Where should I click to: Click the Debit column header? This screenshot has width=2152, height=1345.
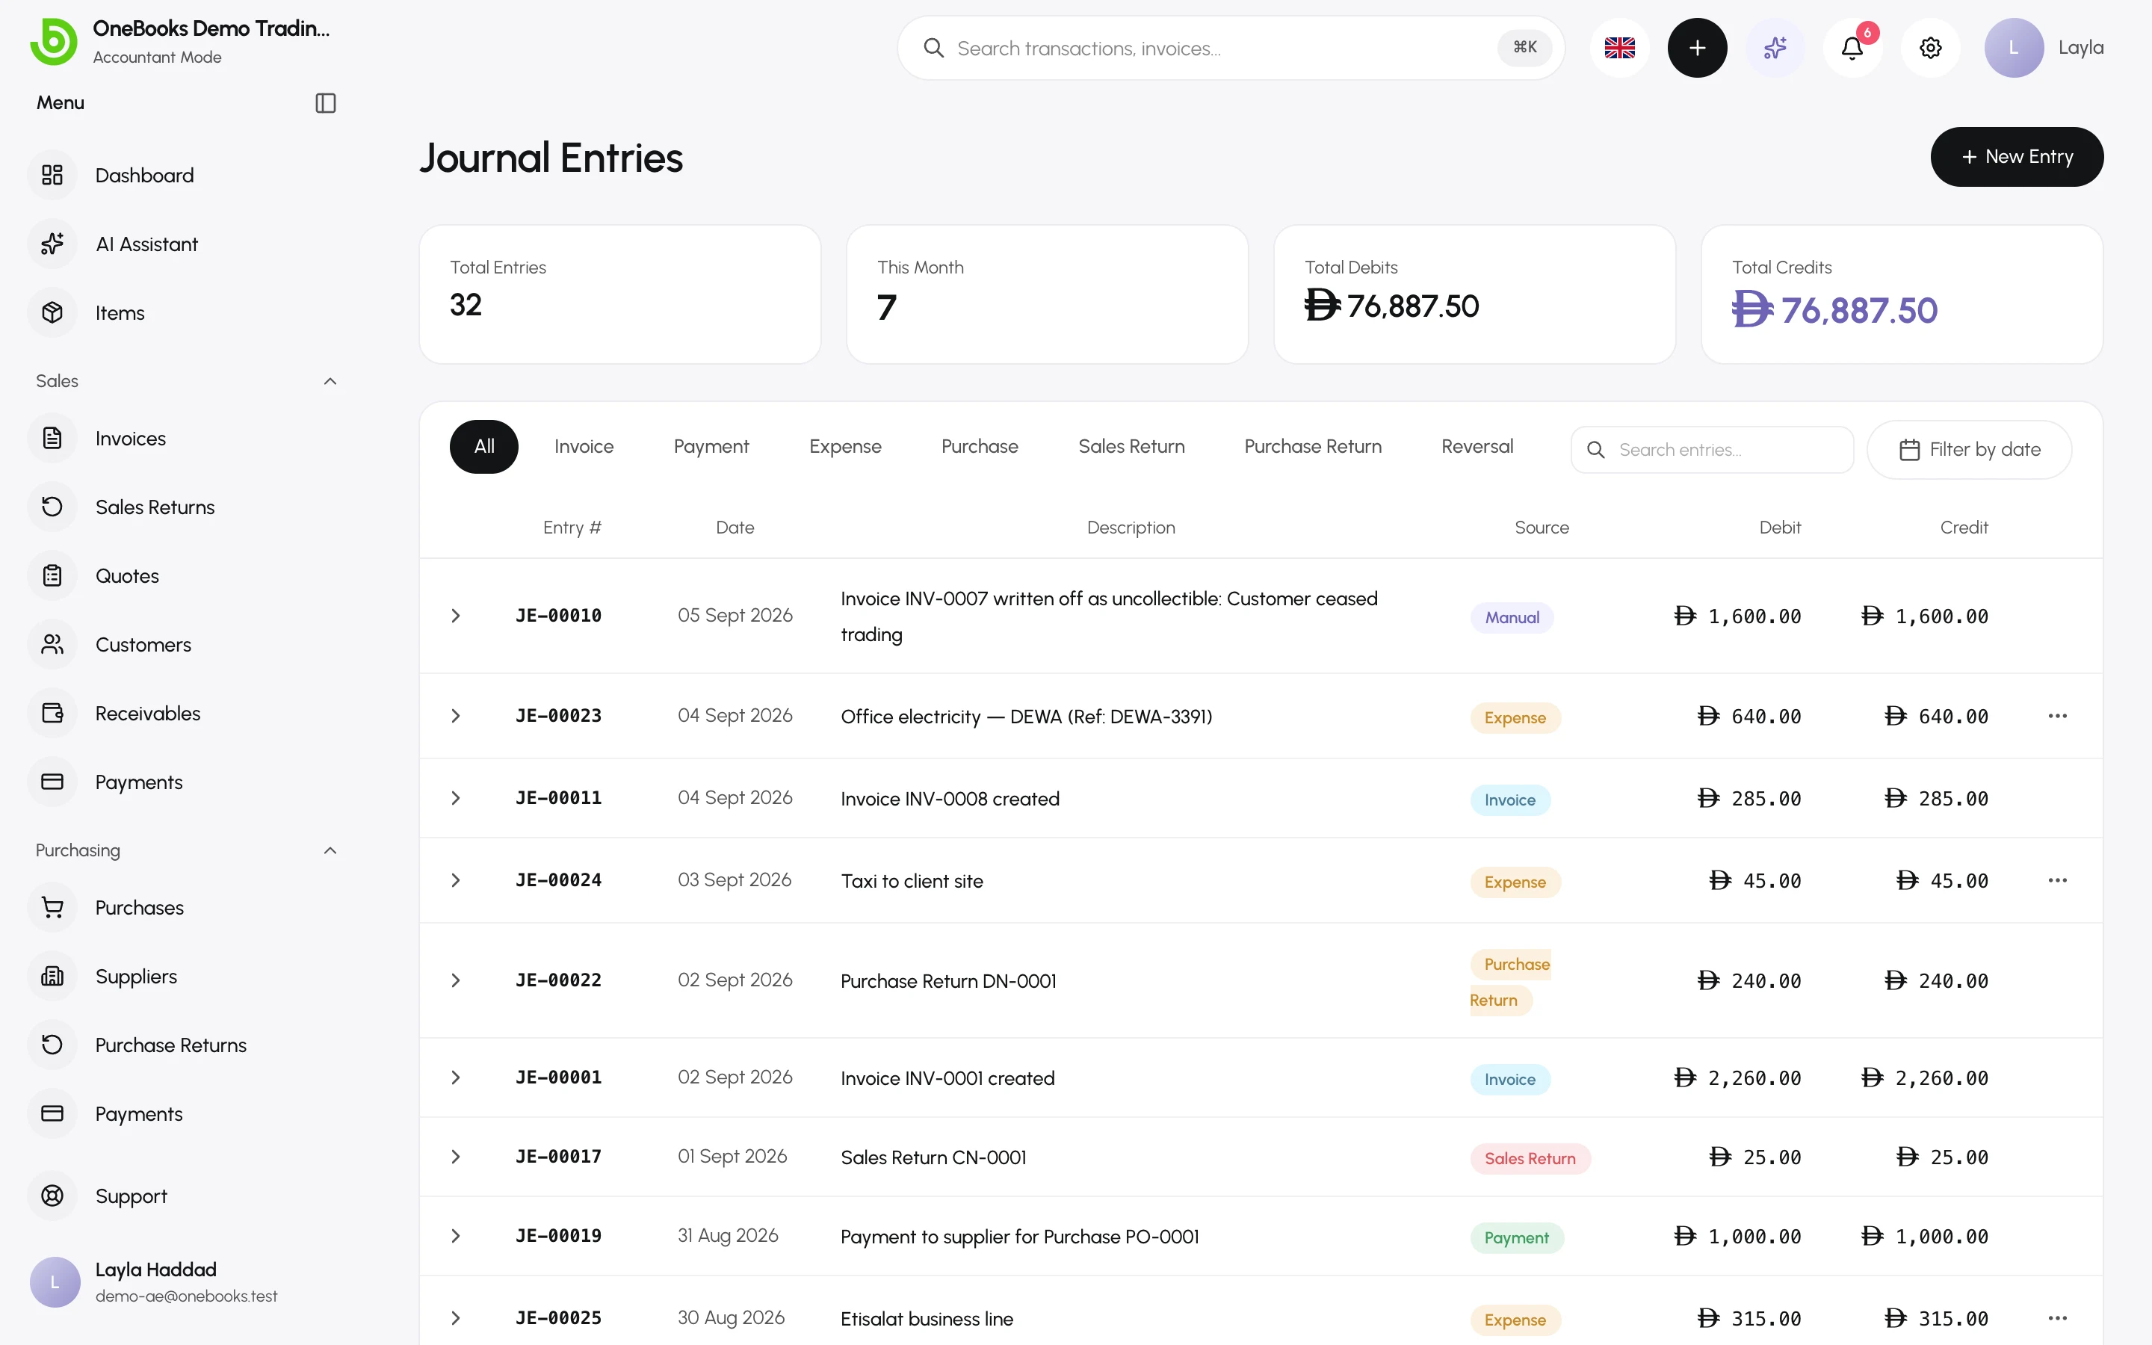(1779, 528)
